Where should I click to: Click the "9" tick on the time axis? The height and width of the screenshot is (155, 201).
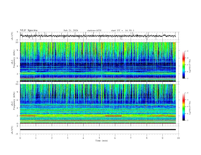162,138
